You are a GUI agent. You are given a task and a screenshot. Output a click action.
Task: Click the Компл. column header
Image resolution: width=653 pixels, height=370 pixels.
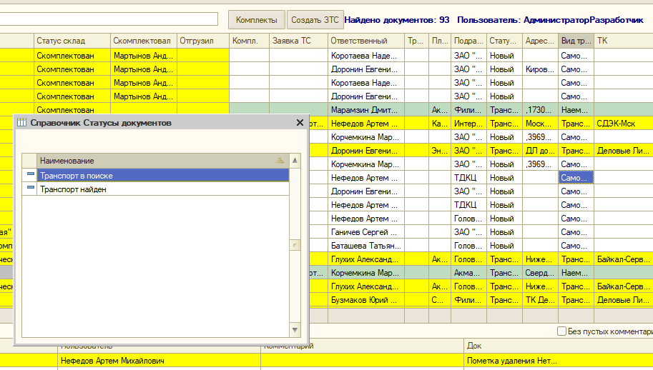click(249, 41)
